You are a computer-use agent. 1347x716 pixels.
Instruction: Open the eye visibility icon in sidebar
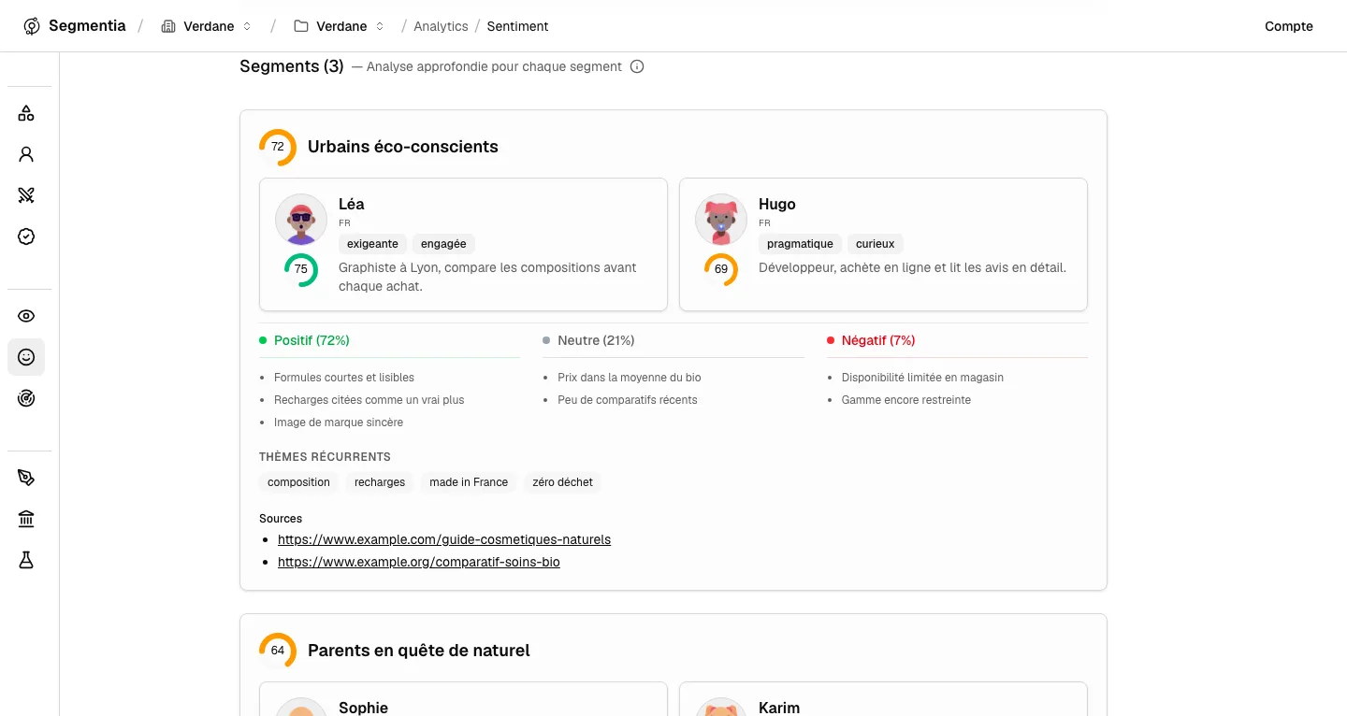click(x=26, y=316)
